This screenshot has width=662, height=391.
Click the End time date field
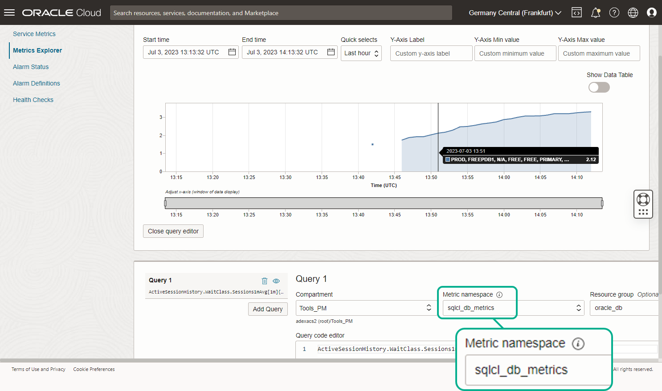pyautogui.click(x=290, y=52)
